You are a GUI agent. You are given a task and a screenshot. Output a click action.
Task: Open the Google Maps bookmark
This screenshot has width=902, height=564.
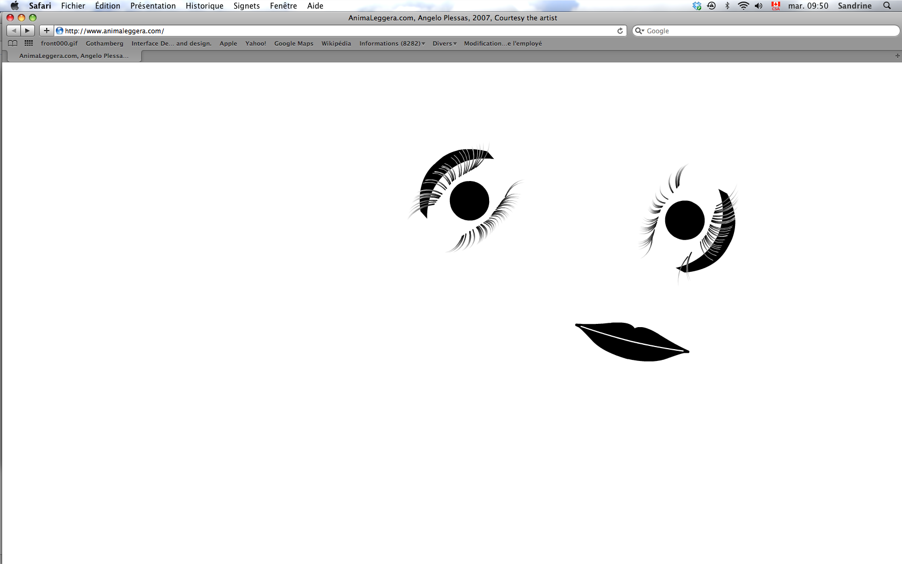coord(294,44)
